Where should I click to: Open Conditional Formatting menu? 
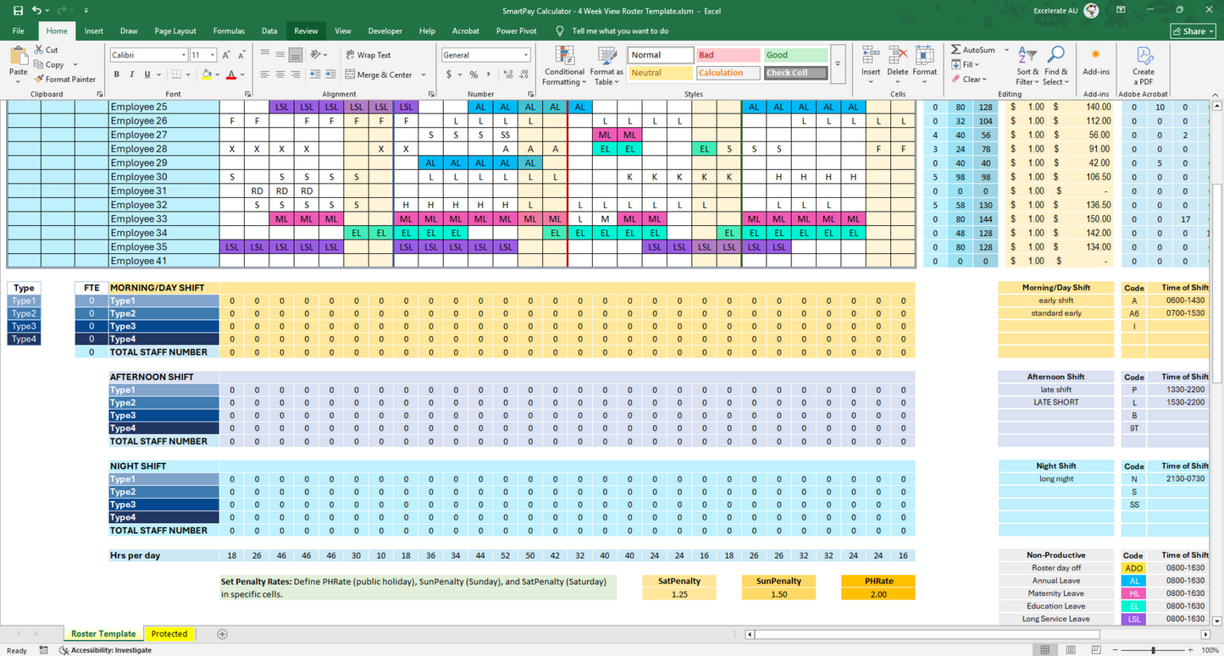point(564,66)
